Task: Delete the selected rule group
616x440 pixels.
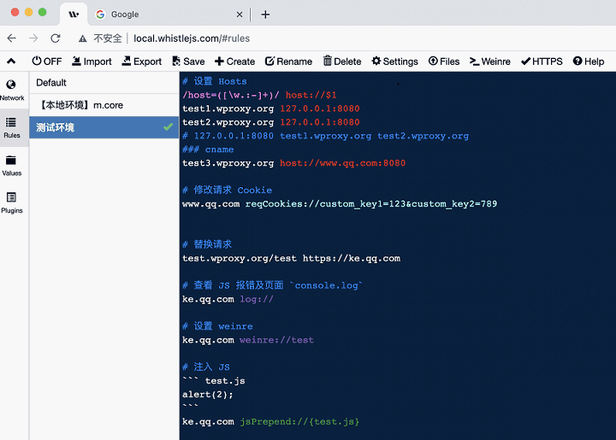Action: [x=342, y=62]
